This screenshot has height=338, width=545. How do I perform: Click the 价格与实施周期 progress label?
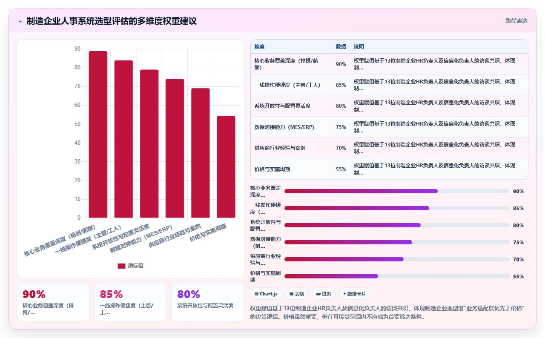coord(265,276)
